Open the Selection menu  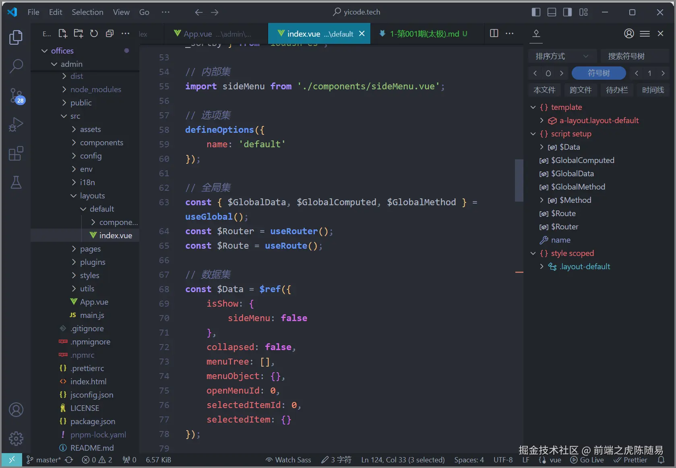[87, 12]
